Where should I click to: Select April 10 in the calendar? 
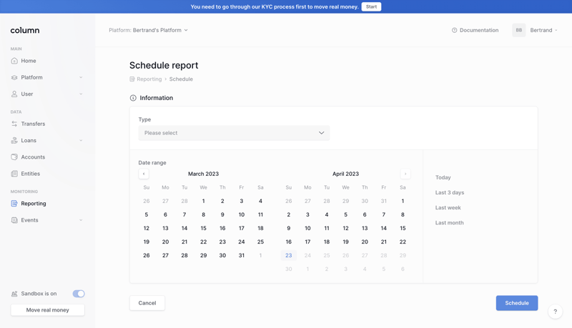point(307,228)
